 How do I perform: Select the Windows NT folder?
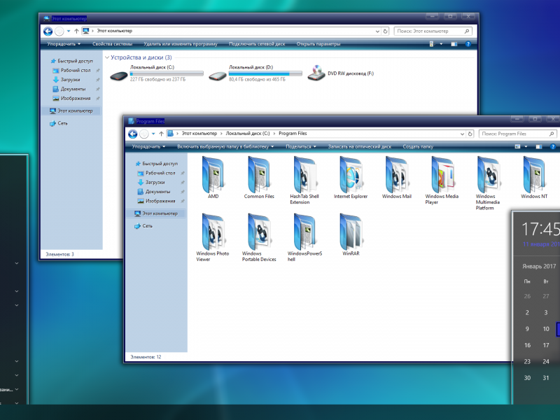tap(534, 178)
